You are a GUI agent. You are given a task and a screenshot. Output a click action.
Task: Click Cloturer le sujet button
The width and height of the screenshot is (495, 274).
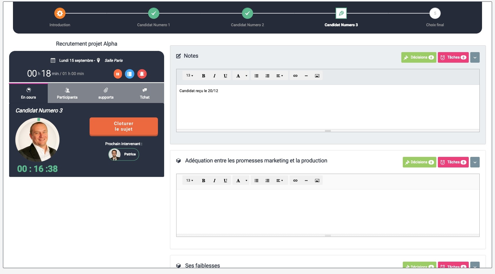123,127
